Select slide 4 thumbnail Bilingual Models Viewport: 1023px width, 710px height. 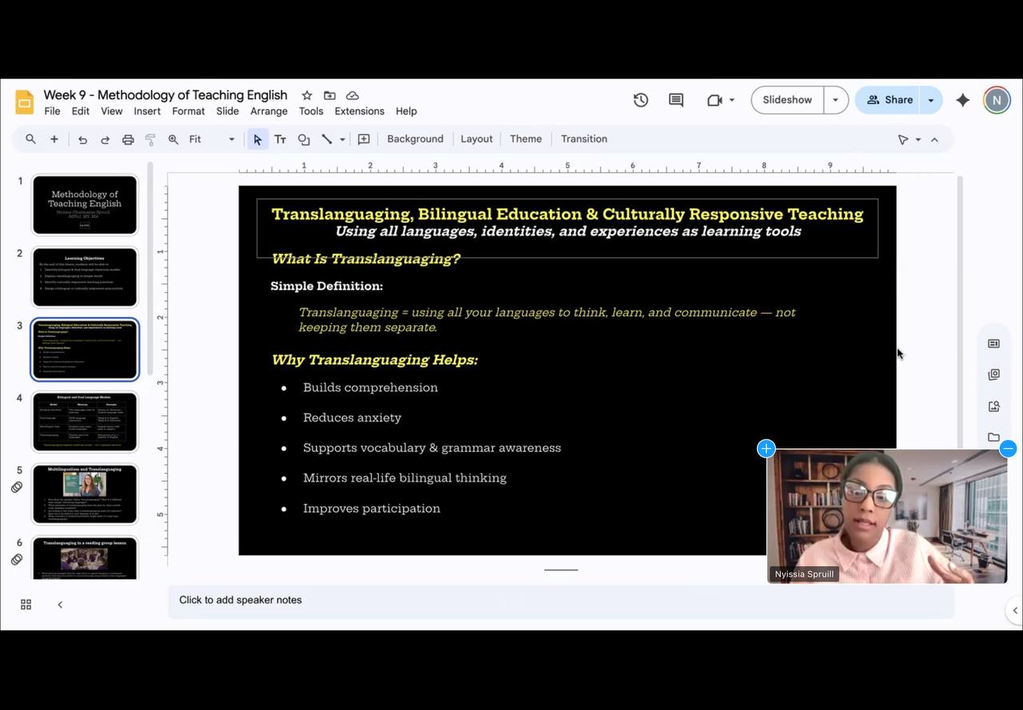tap(85, 422)
